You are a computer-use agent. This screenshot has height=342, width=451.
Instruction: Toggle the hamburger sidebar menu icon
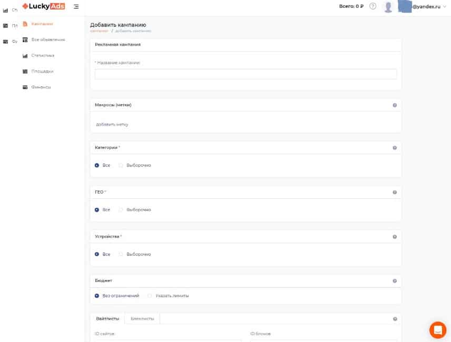76,6
